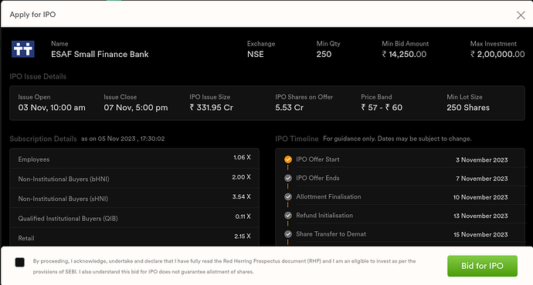Click the 2.00 X bHNI value
533x285 pixels.
click(241, 177)
